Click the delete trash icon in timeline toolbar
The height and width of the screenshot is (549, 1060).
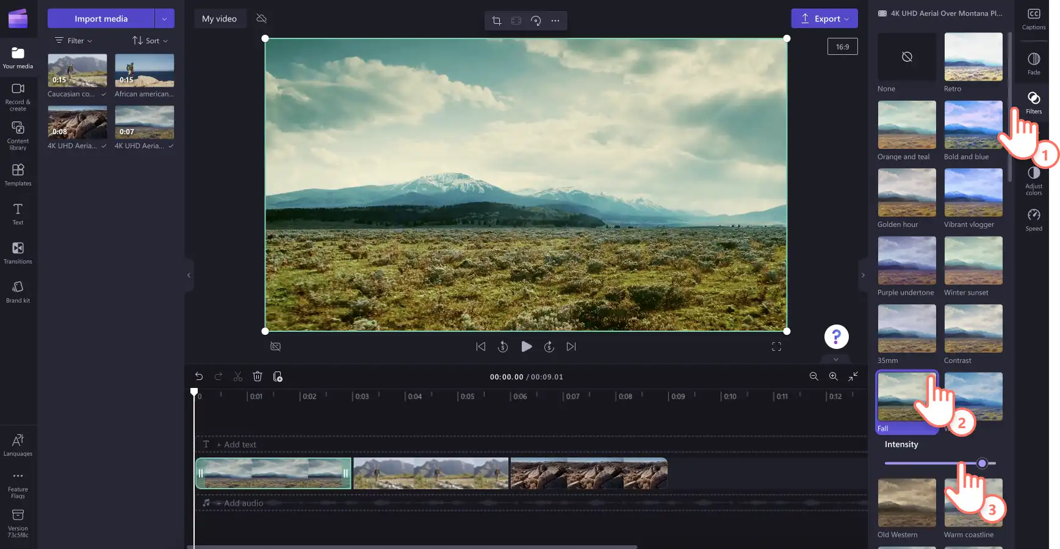click(258, 376)
